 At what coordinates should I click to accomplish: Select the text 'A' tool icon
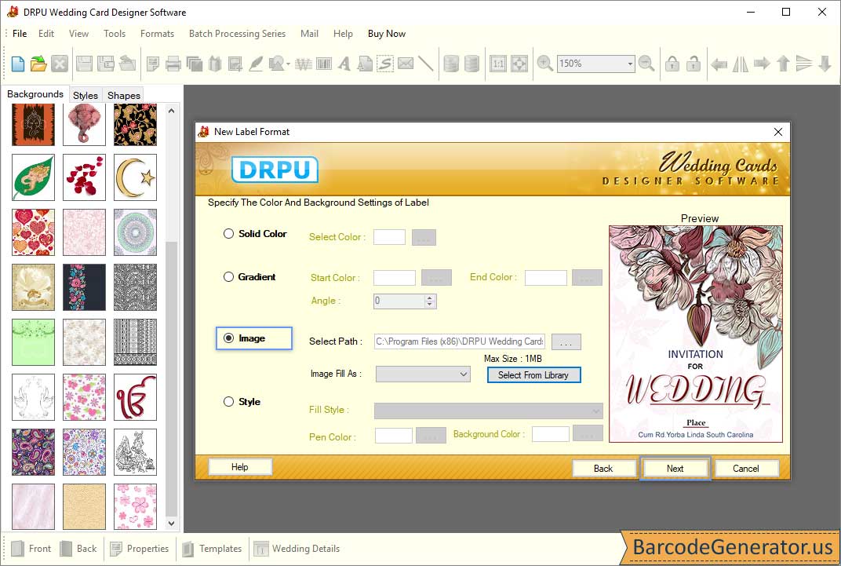coord(344,64)
